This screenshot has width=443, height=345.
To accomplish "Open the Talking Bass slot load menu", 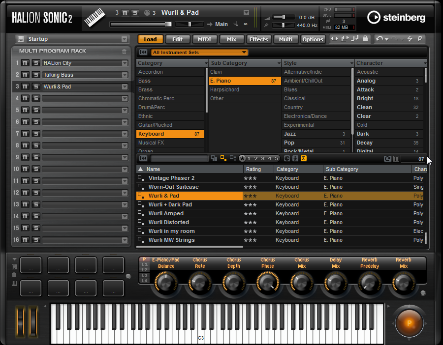I will [x=125, y=75].
